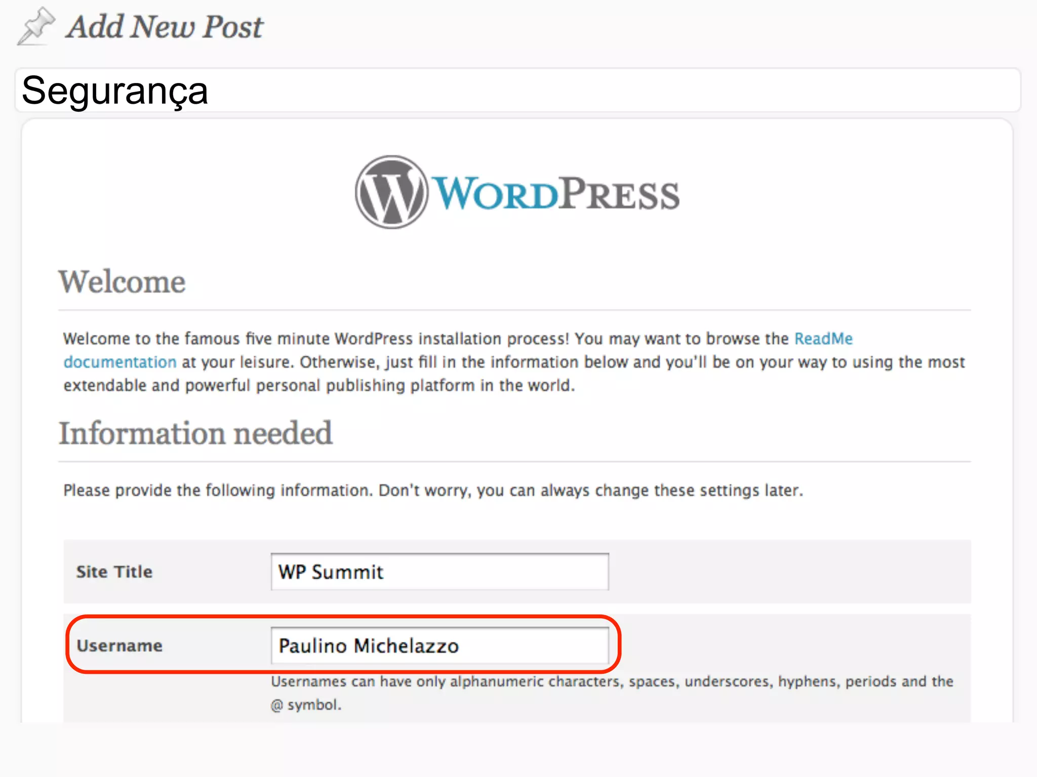This screenshot has height=777, width=1037.
Task: Click the '@ symbol.' hint line
Action: [306, 705]
